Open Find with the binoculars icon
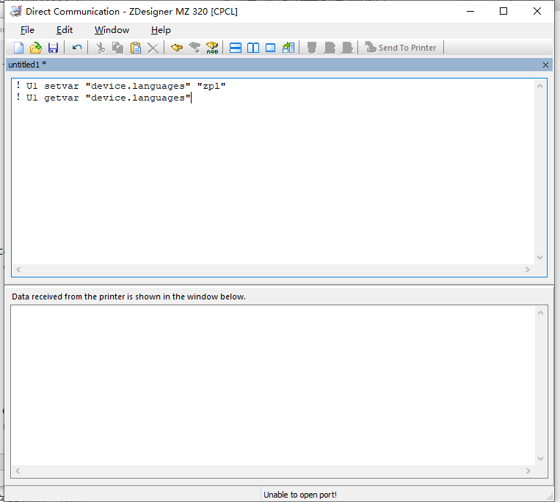 click(x=177, y=48)
